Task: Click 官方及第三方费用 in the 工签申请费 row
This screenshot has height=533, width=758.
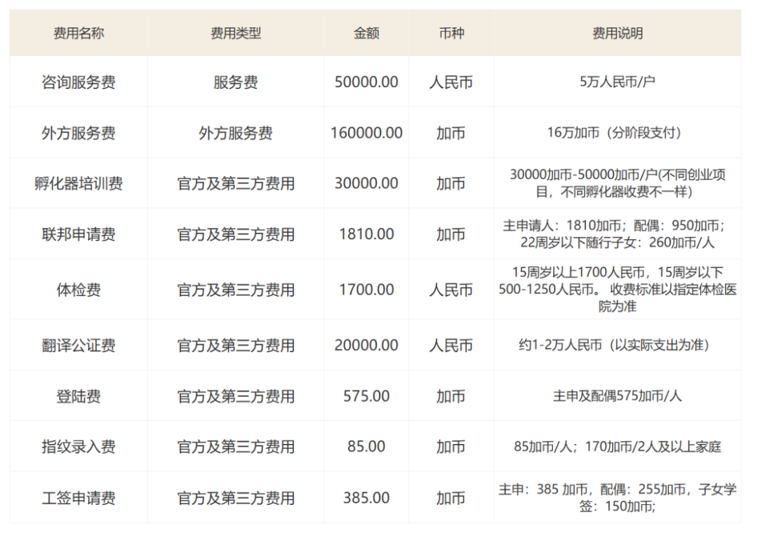Action: pos(235,498)
